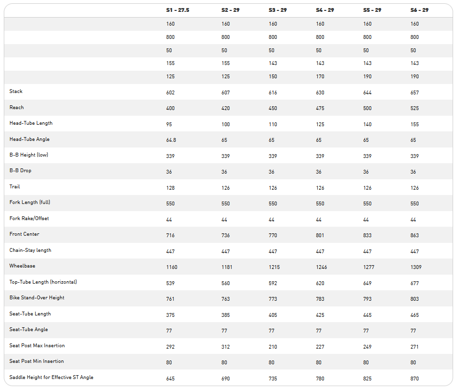Click the S1 reach value 400
The image size is (455, 388).
tap(171, 108)
